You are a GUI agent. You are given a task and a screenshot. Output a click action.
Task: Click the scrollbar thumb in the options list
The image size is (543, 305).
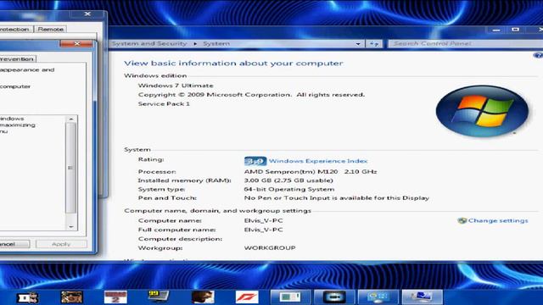[x=70, y=168]
